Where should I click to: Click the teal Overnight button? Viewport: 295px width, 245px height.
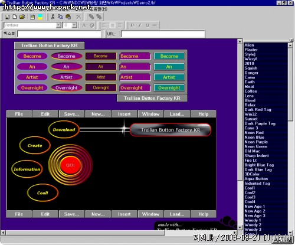(x=169, y=88)
